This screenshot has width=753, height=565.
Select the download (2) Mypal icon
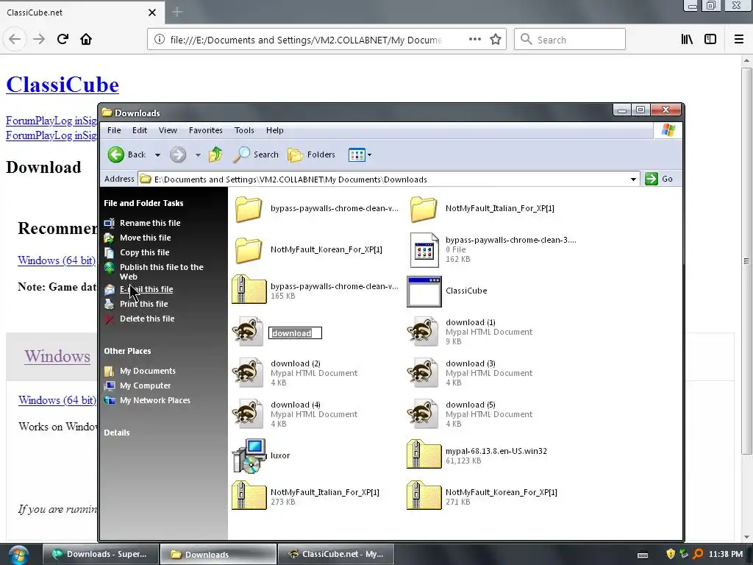[248, 372]
